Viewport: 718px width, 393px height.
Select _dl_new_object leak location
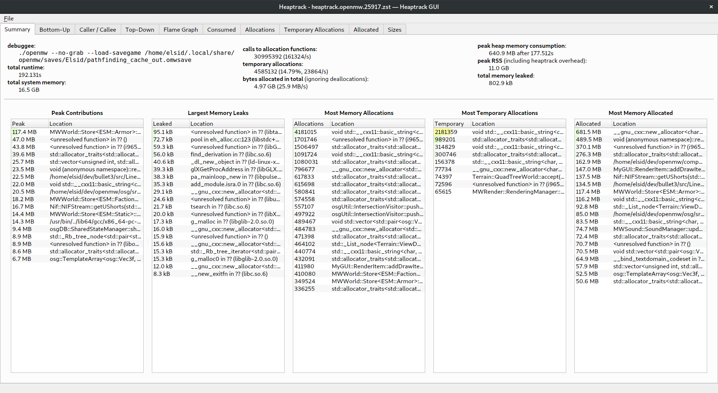coord(237,162)
